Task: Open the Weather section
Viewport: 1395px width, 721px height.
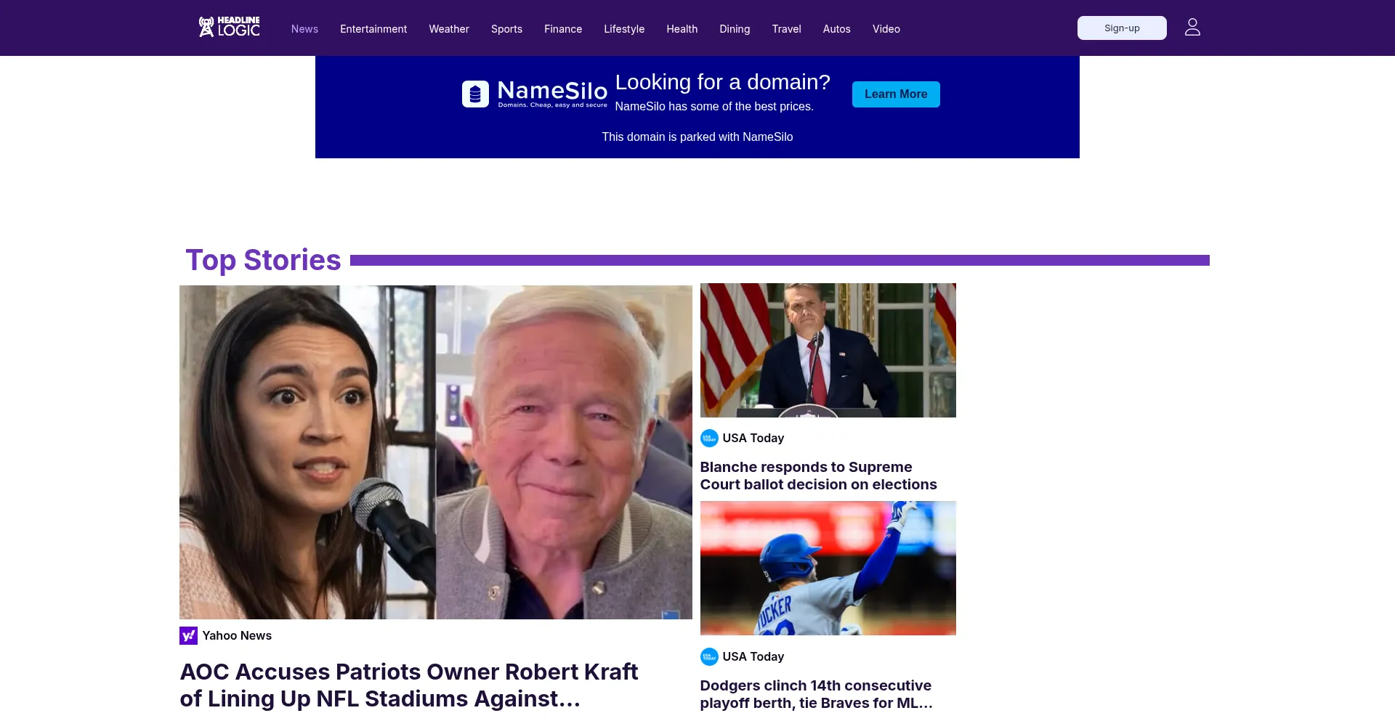Action: [x=449, y=29]
